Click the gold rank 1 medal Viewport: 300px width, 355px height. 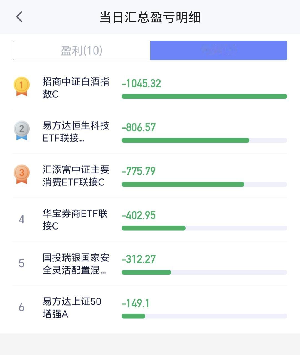pos(22,87)
